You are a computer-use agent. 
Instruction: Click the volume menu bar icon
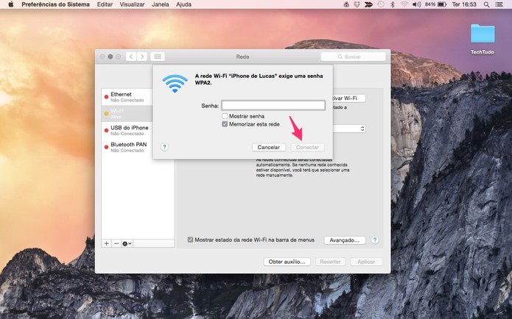point(417,4)
